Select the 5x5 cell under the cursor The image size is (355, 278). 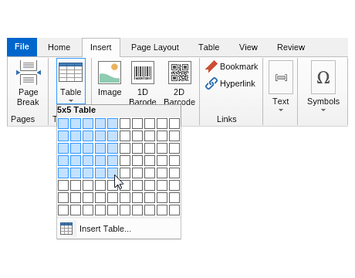point(113,173)
